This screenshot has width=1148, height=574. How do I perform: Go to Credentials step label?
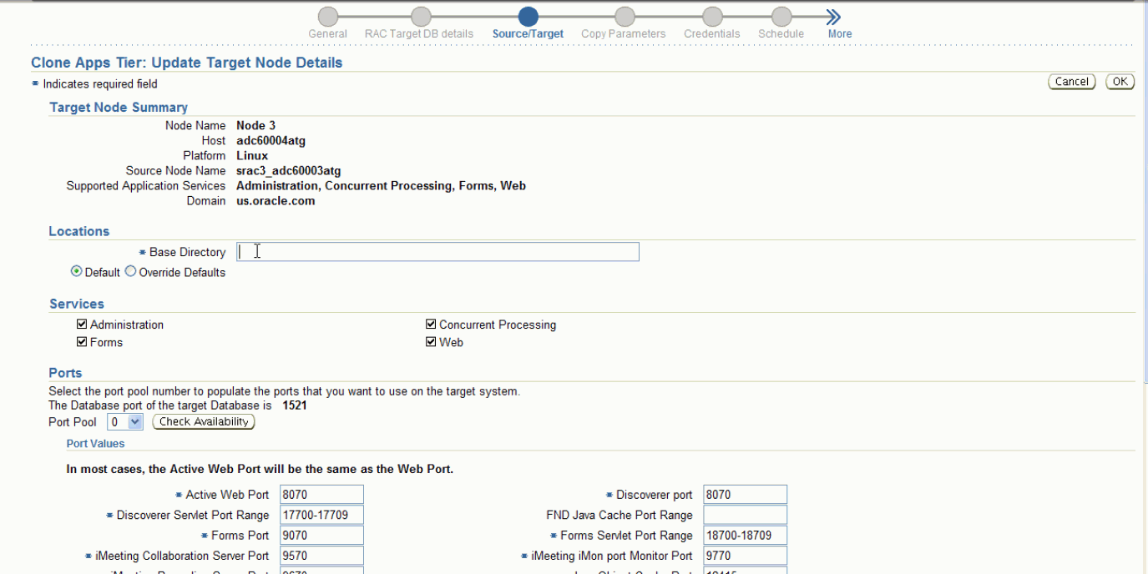point(712,34)
